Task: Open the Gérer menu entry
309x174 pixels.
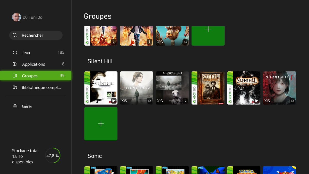Action: 36,106
